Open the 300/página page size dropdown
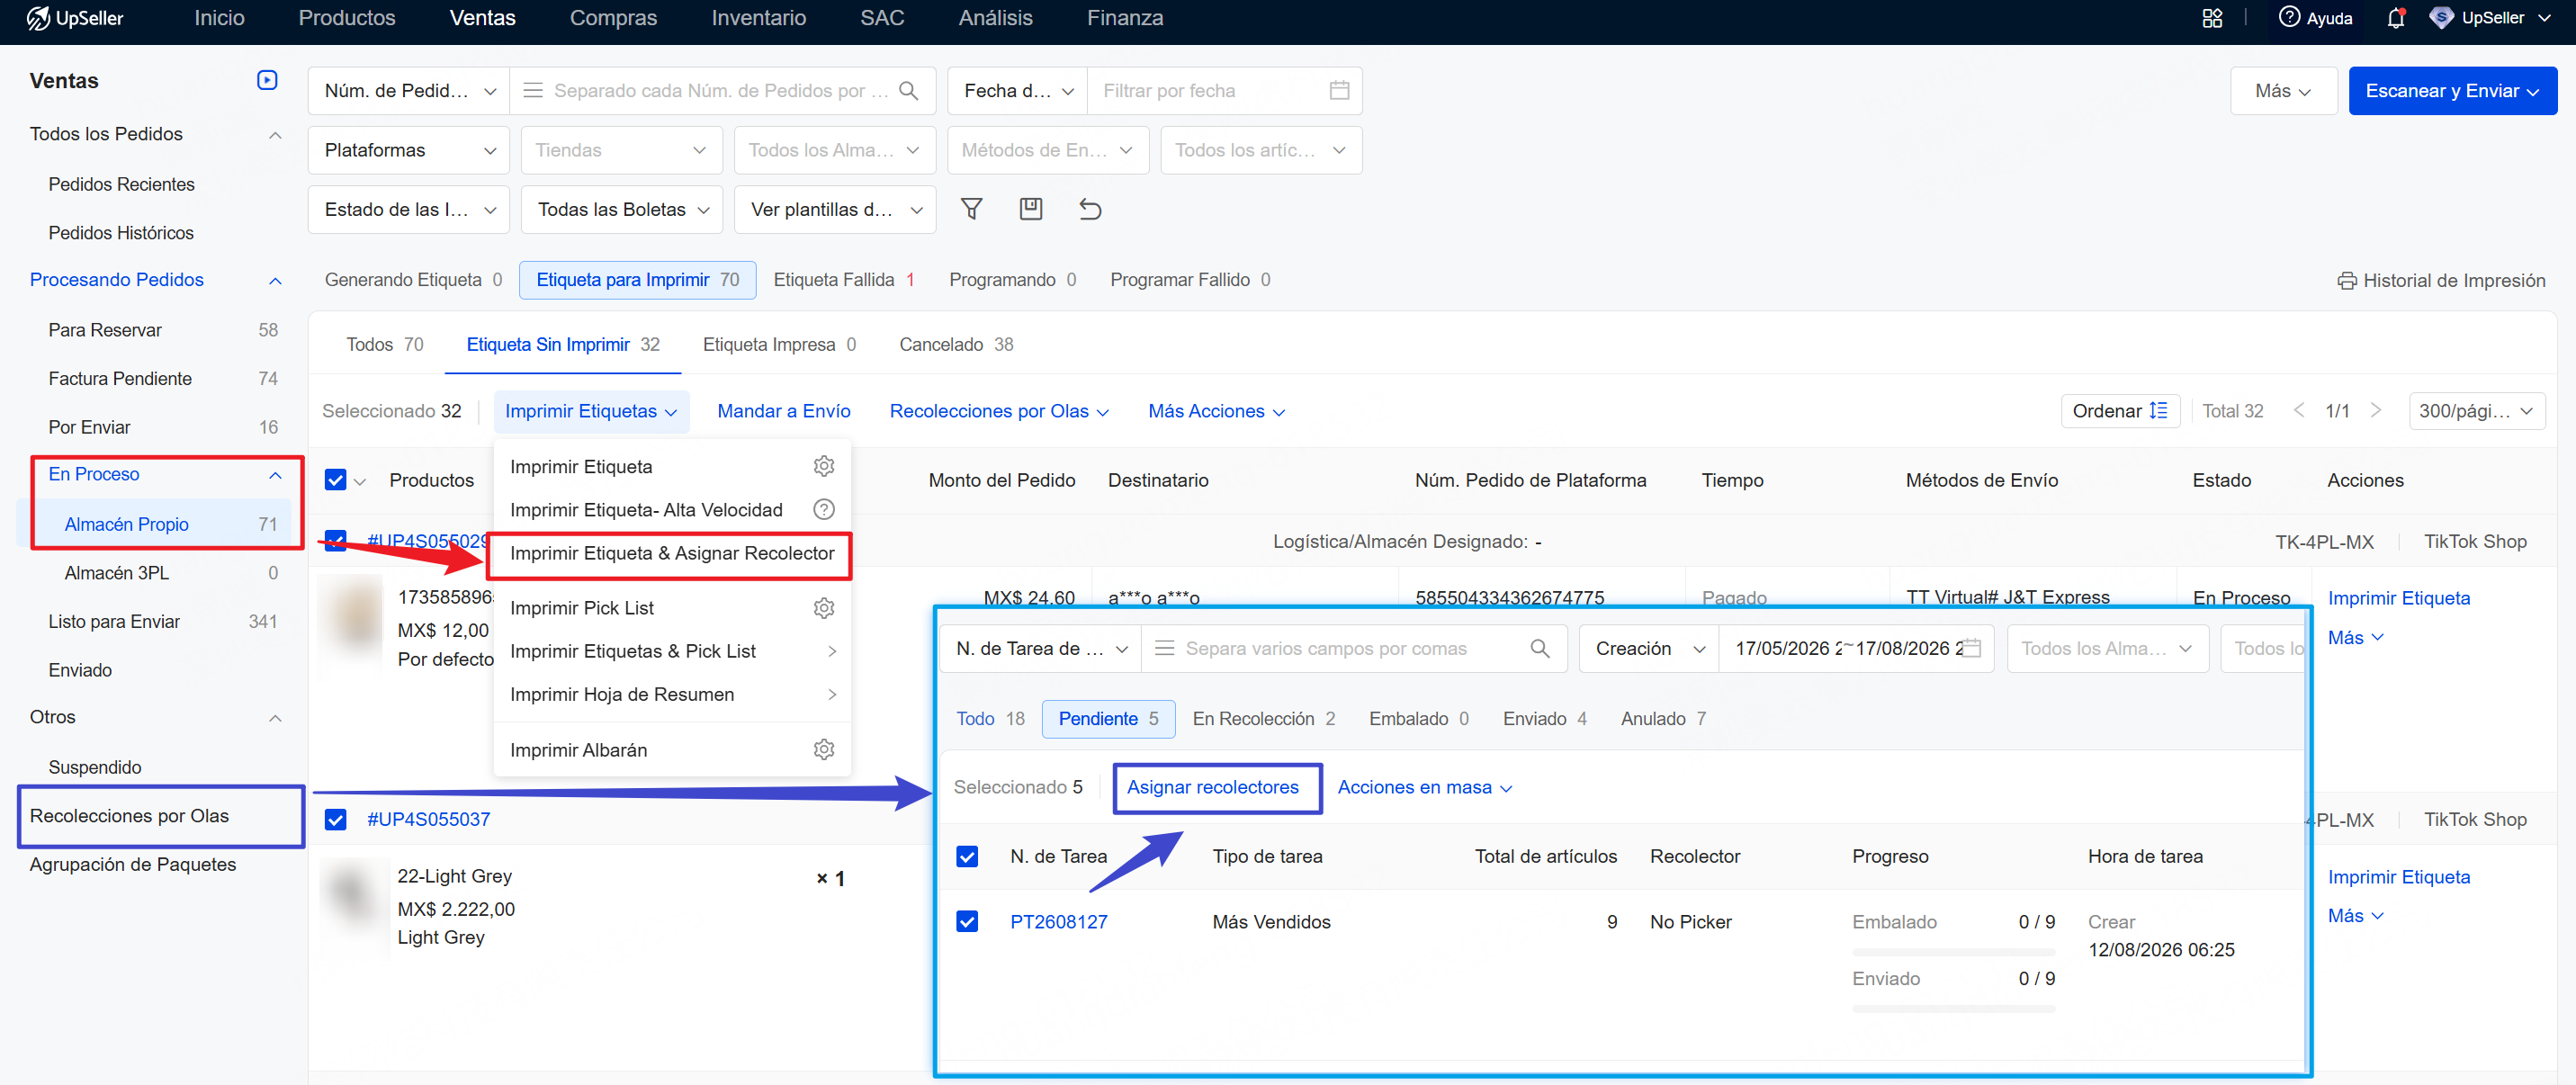Image resolution: width=2576 pixels, height=1085 pixels. (x=2476, y=411)
